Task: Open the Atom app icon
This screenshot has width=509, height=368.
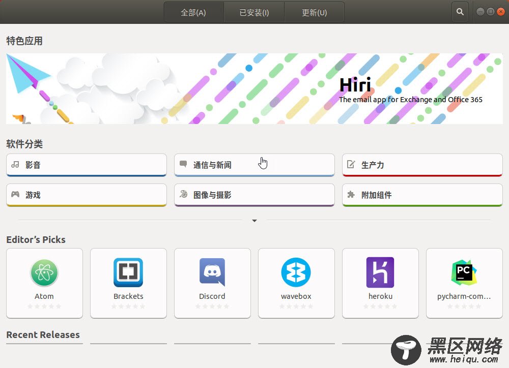Action: [x=44, y=272]
